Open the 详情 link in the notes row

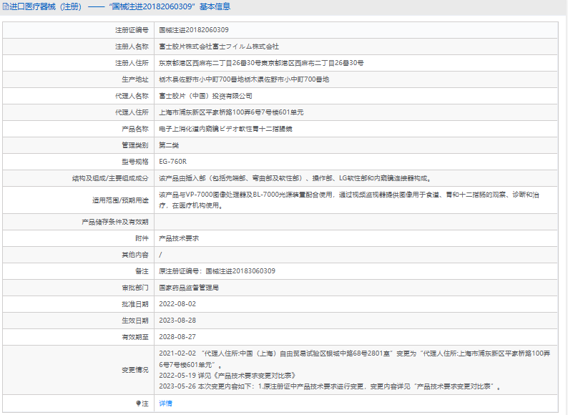point(165,404)
